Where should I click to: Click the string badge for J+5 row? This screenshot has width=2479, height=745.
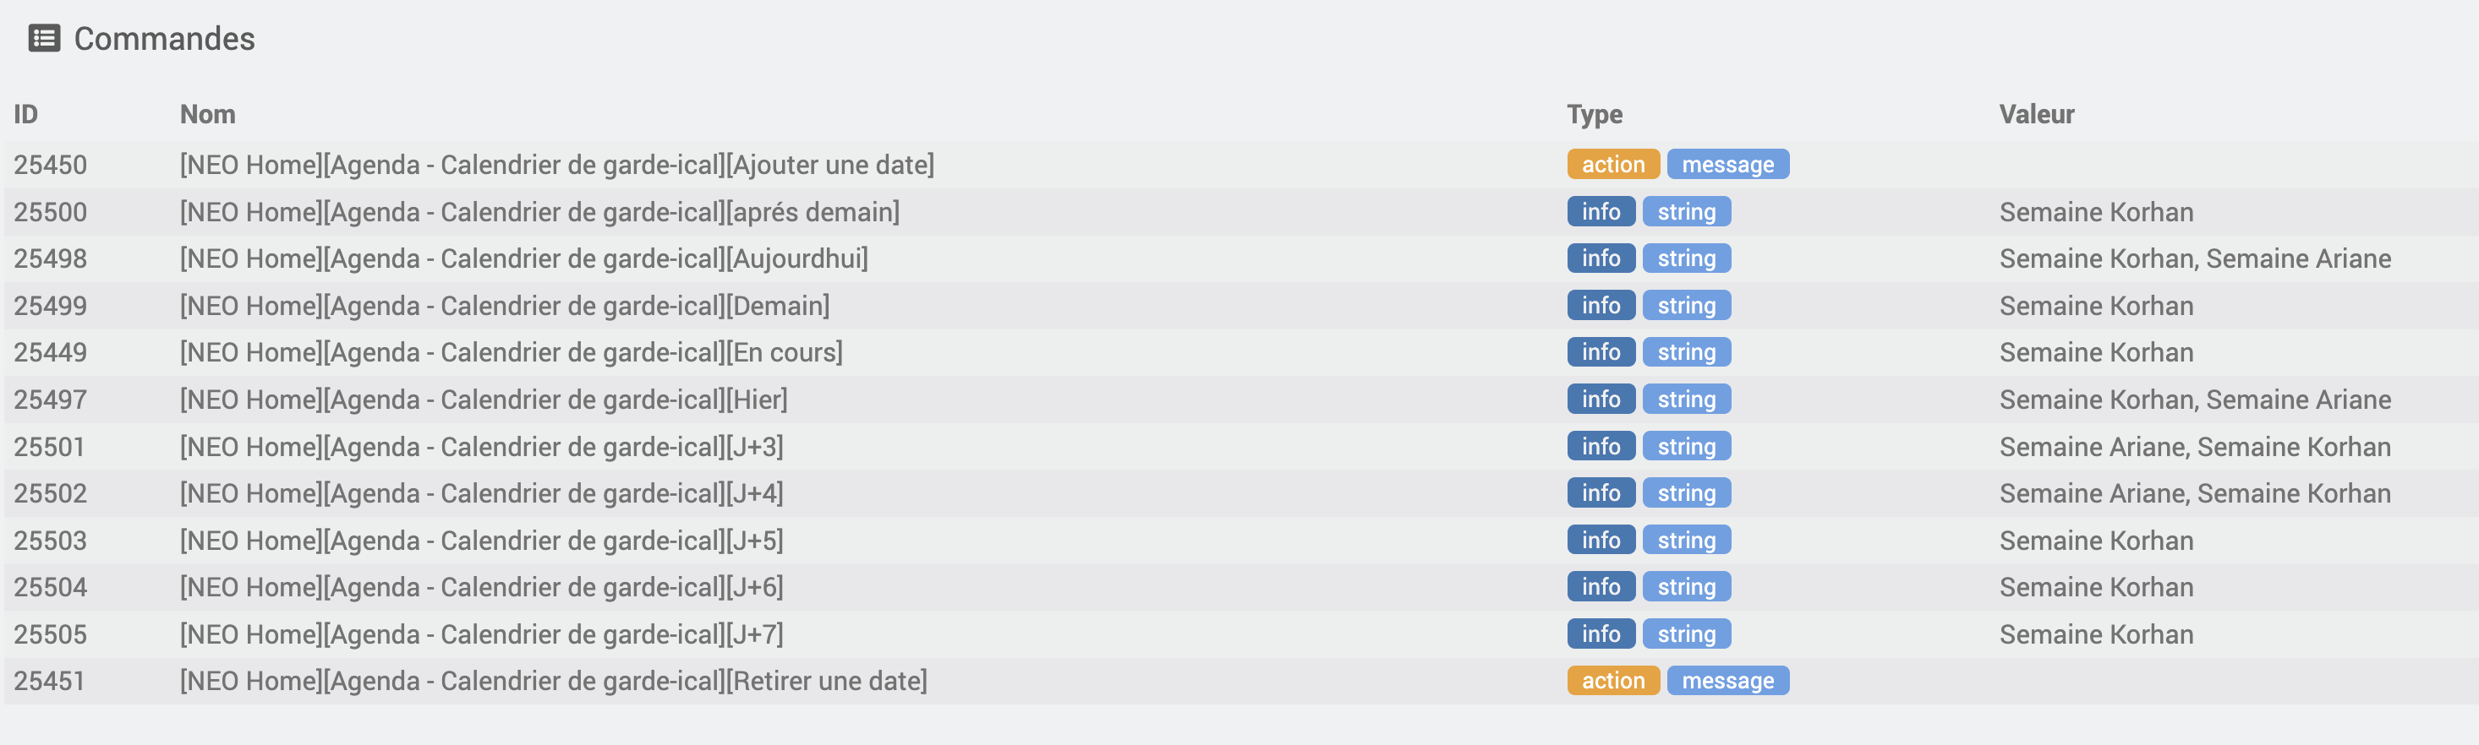(1686, 541)
